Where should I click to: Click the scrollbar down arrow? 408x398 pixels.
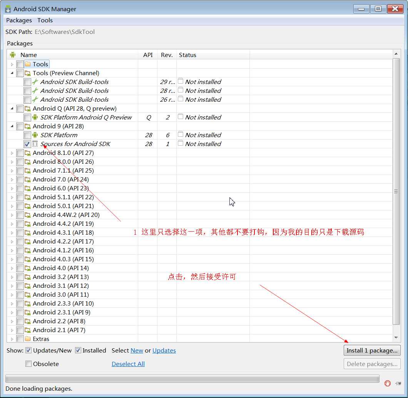396,338
